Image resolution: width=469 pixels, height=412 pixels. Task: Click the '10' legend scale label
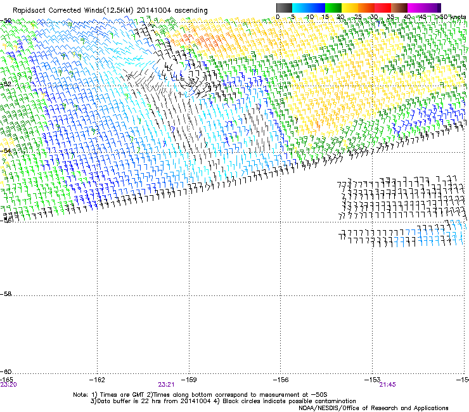point(310,17)
